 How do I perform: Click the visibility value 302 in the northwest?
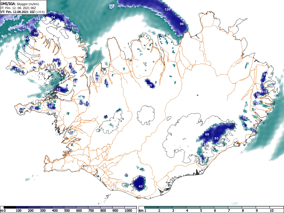37,19
